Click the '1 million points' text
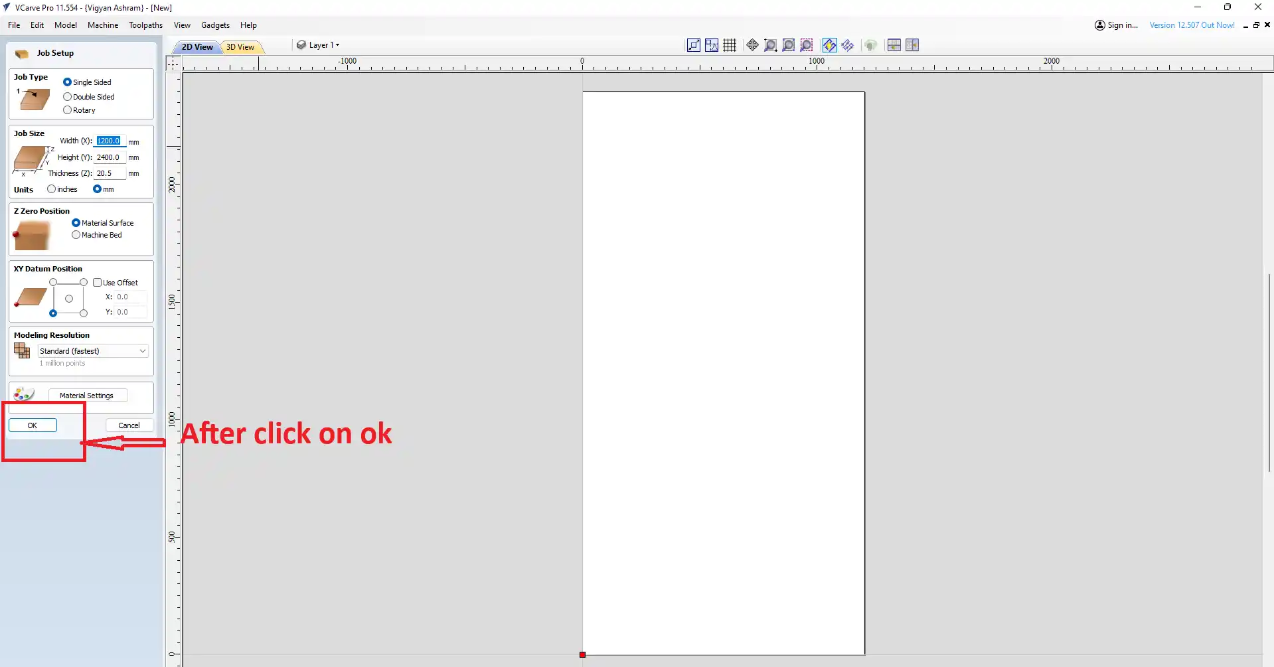Screen dimensions: 1274x667 click(62, 363)
